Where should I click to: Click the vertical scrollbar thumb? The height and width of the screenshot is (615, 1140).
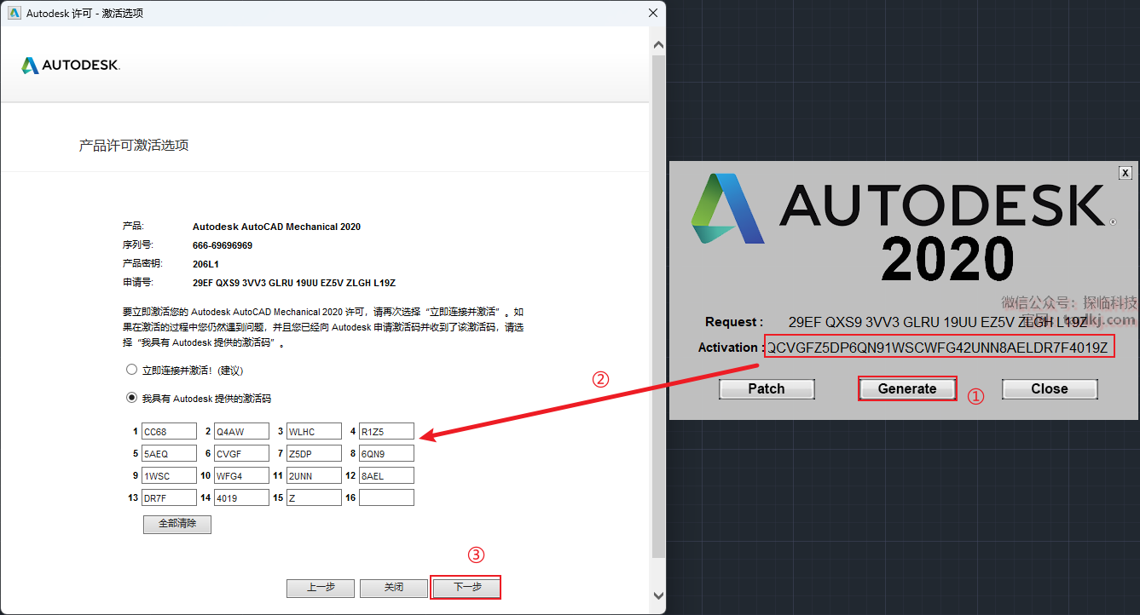657,307
